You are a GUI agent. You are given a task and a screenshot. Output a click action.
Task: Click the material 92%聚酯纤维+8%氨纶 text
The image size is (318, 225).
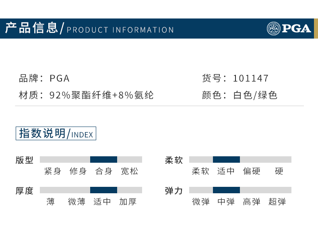coord(101,95)
